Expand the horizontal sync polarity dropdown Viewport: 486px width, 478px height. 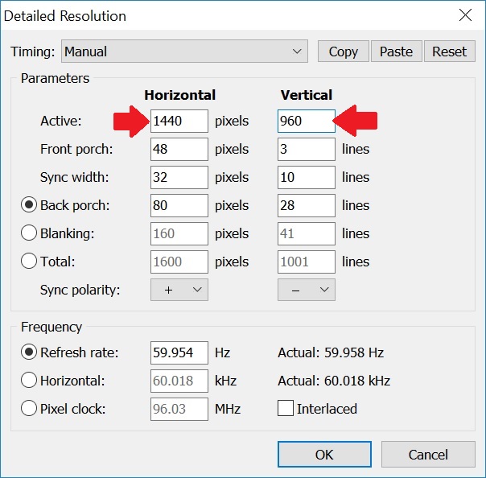[179, 290]
